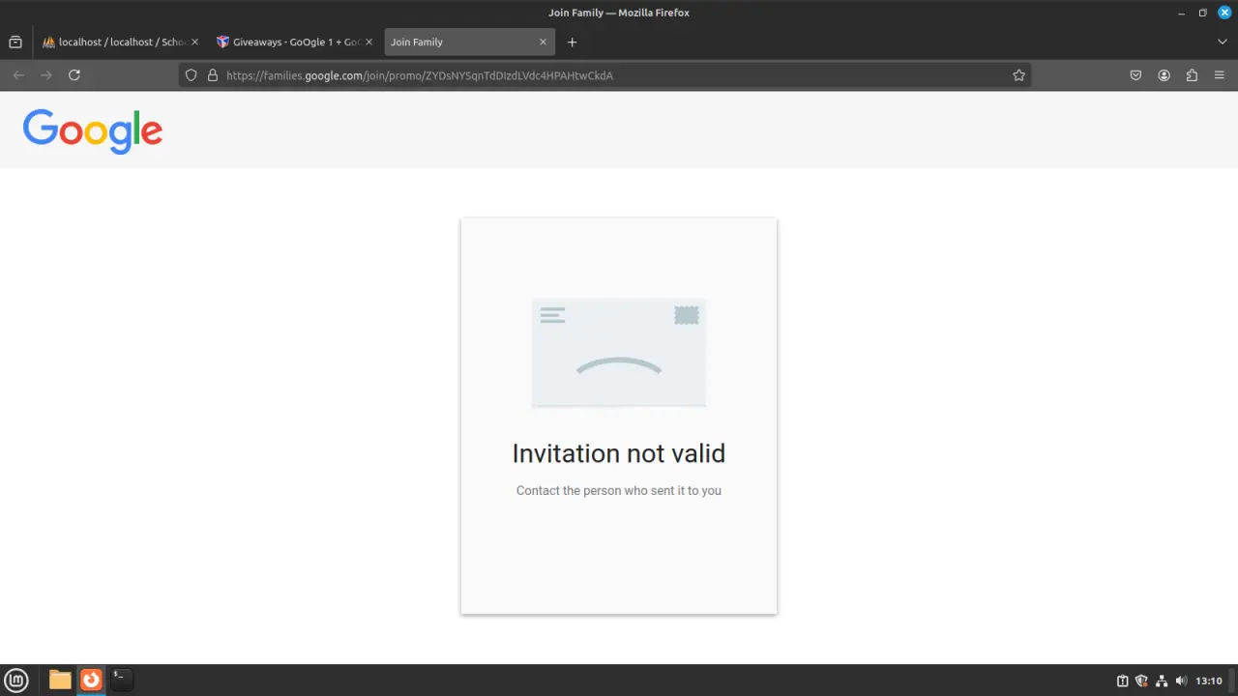This screenshot has width=1238, height=696.
Task: Focus the families.google.com address bar
Action: [604, 75]
